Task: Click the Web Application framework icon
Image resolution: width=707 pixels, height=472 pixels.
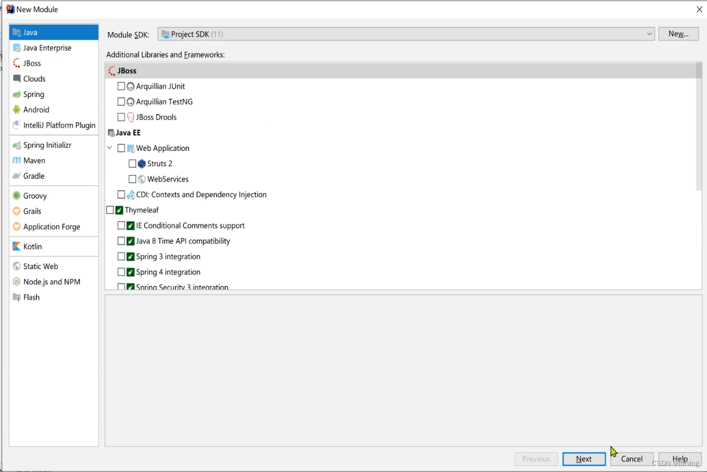Action: tap(131, 149)
